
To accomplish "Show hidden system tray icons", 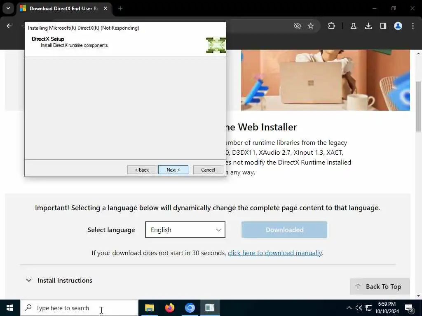I will pos(349,308).
